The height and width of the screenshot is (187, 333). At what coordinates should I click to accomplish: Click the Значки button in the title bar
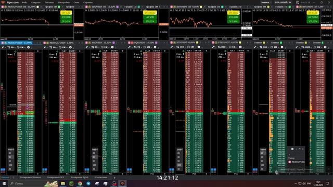pos(265,2)
